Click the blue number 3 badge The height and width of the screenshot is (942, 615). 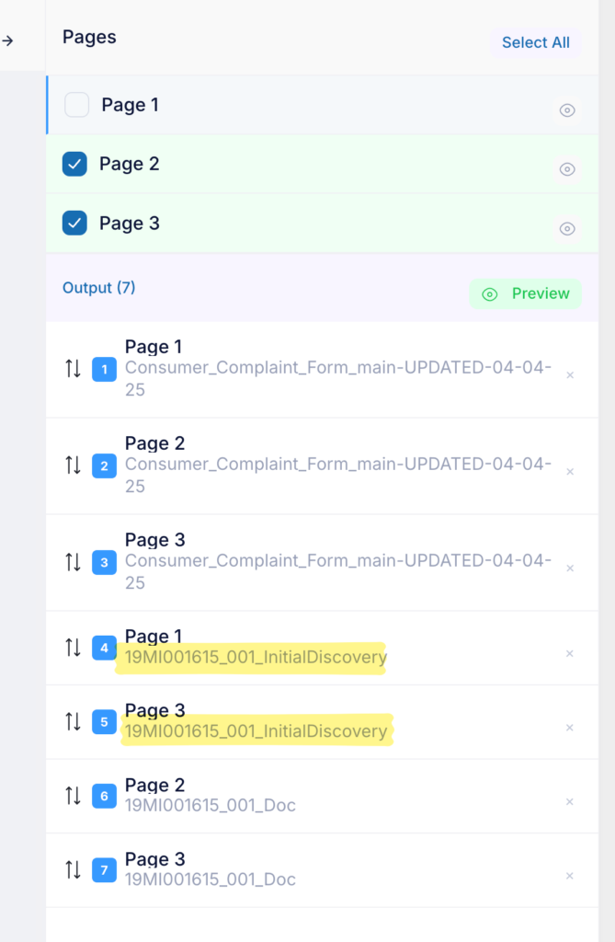point(104,562)
